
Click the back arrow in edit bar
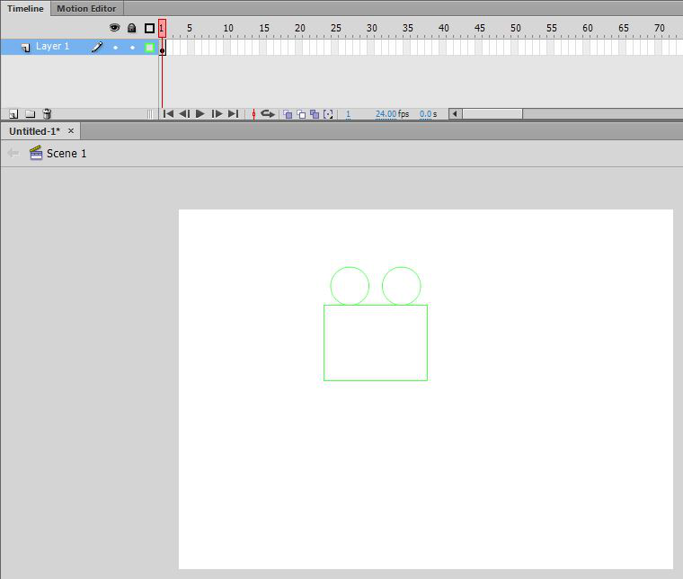[13, 153]
